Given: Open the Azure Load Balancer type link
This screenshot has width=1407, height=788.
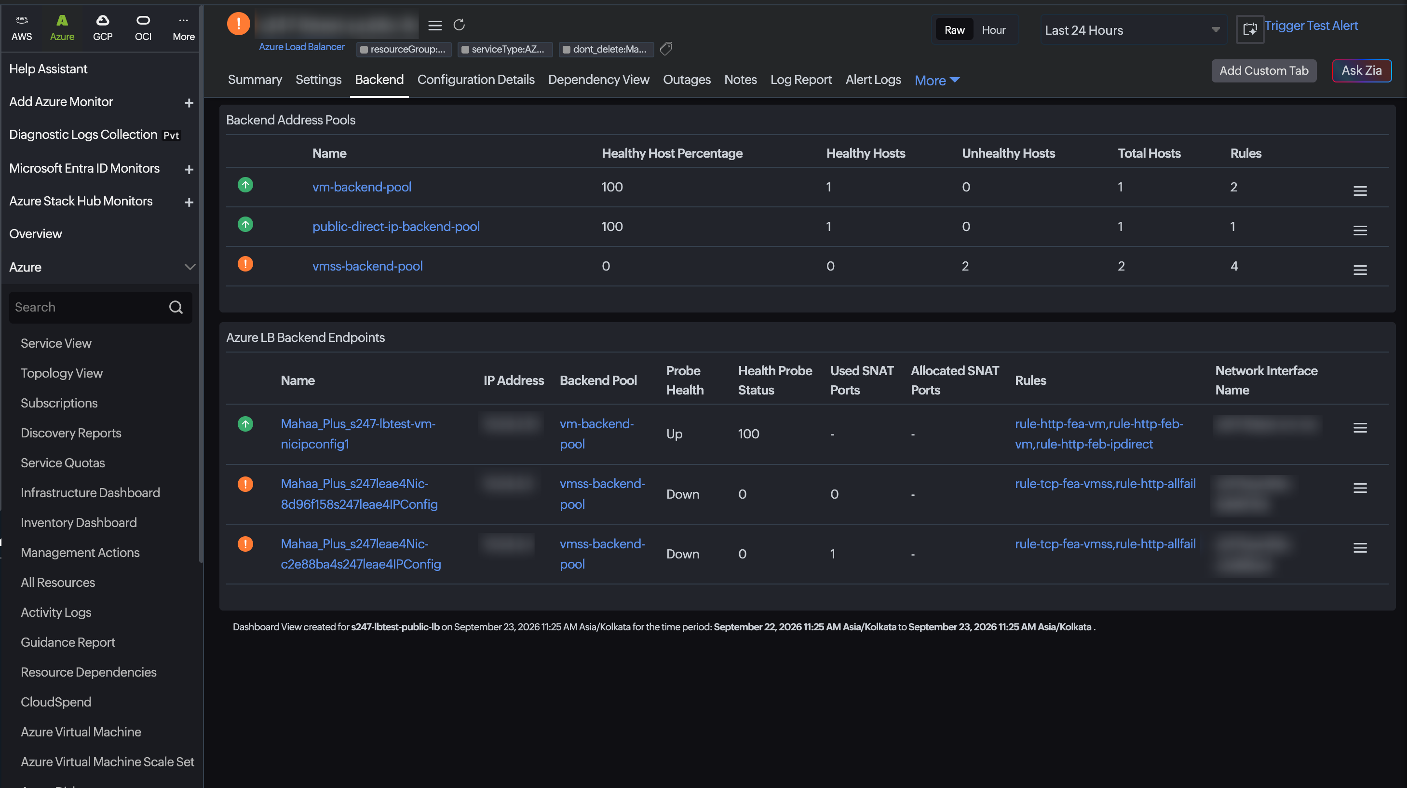Looking at the screenshot, I should [301, 47].
